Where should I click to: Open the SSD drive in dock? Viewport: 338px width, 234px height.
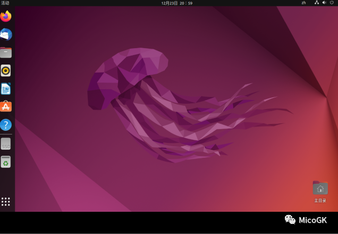tap(6, 143)
